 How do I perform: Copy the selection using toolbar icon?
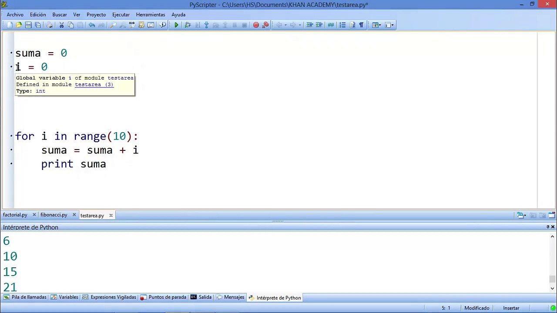point(71,25)
